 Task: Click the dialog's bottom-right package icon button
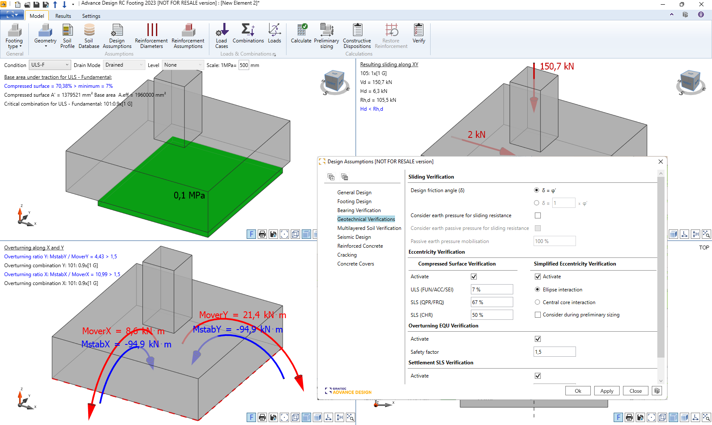pyautogui.click(x=657, y=391)
